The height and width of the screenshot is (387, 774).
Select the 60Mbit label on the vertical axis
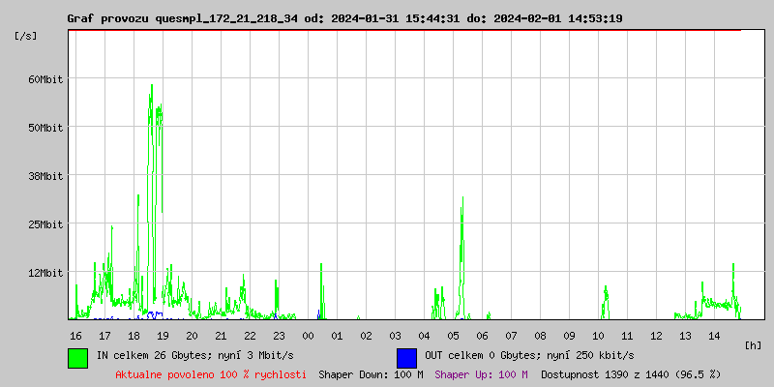click(x=45, y=78)
